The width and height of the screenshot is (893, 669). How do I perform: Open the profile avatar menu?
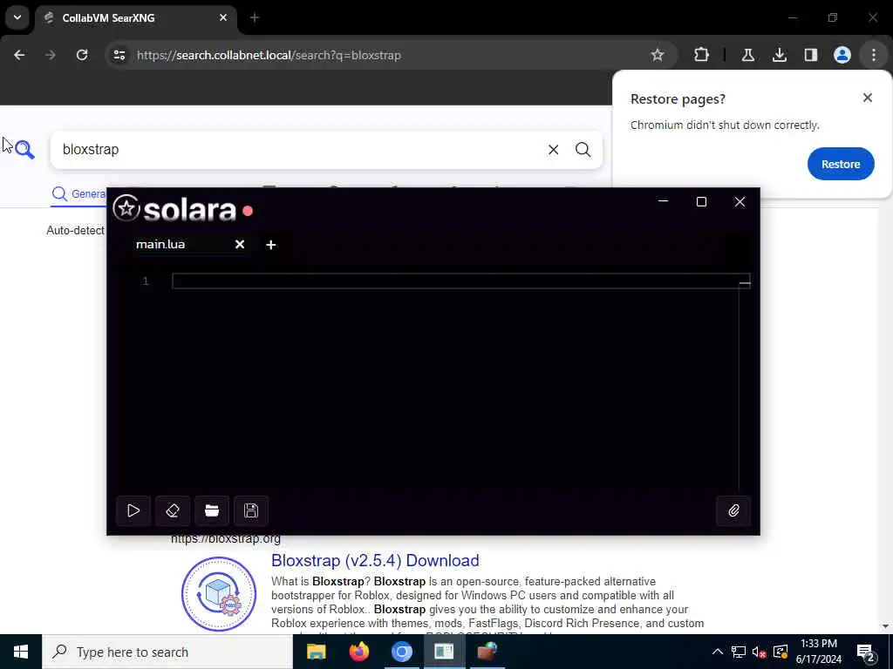[842, 55]
